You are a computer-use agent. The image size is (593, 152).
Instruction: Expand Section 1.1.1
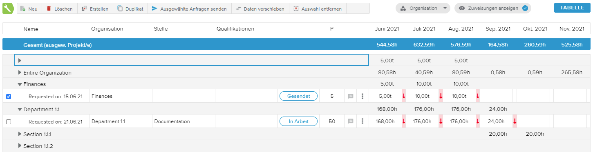click(x=20, y=134)
